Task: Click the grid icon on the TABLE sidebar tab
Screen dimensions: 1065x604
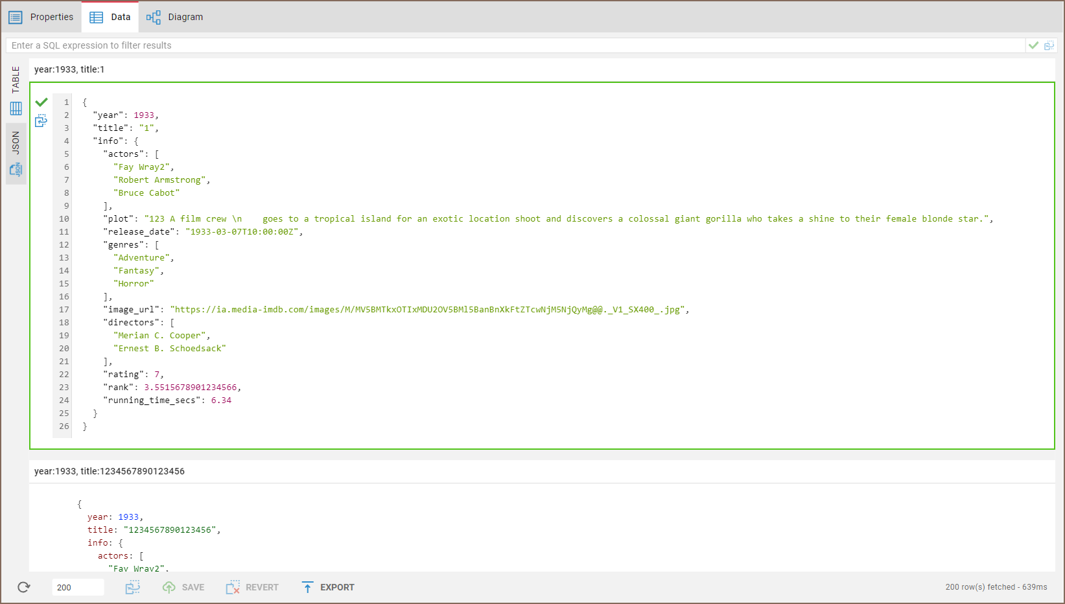Action: 16,108
